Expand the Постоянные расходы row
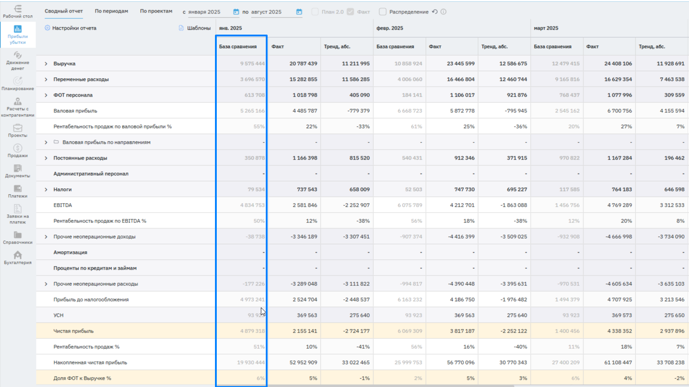The image size is (689, 387). [x=46, y=158]
